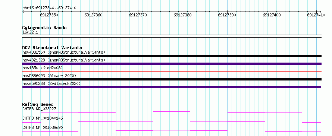Click the chr16:69127344..69127410 region label
332x136 pixels.
49,8
